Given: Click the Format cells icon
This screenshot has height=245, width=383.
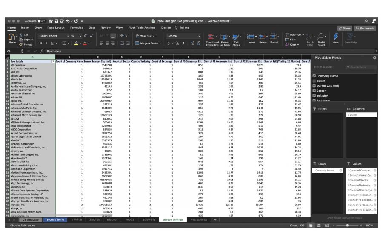Looking at the screenshot, I should click(x=273, y=37).
